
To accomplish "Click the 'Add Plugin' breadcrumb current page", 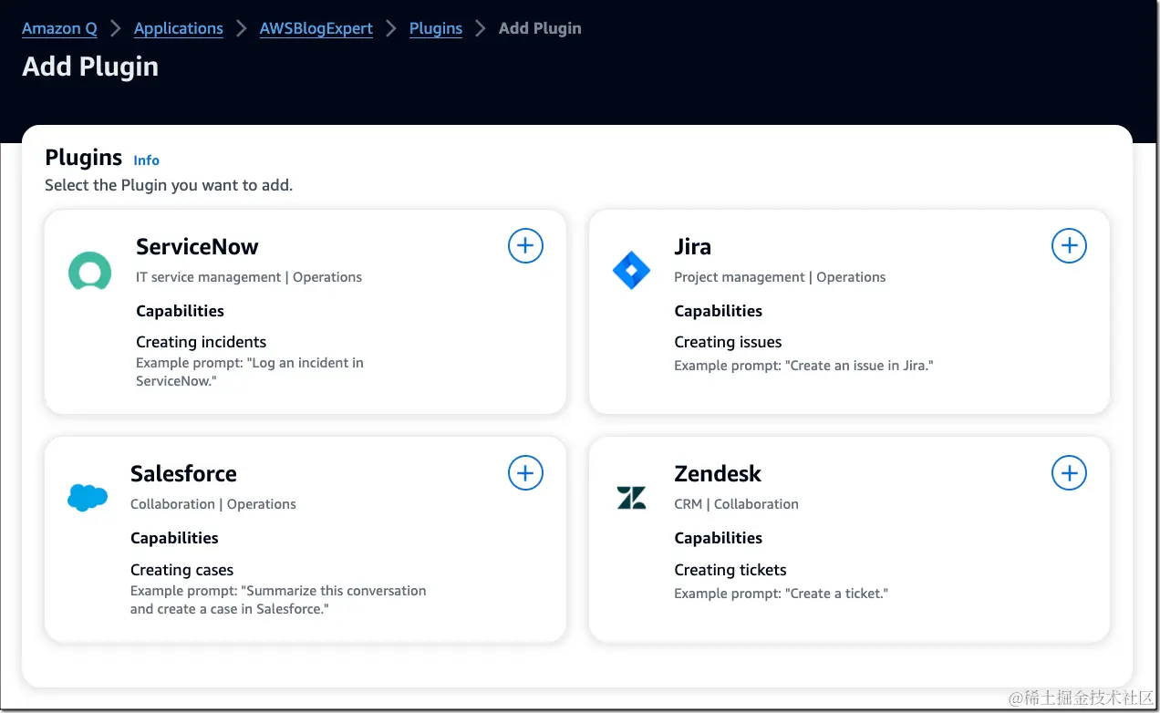I will pyautogui.click(x=540, y=28).
